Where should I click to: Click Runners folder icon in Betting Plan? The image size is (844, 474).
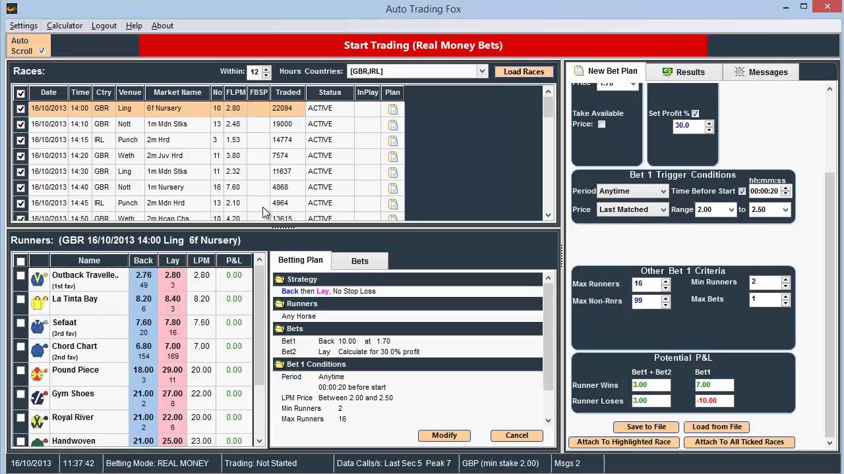click(280, 303)
